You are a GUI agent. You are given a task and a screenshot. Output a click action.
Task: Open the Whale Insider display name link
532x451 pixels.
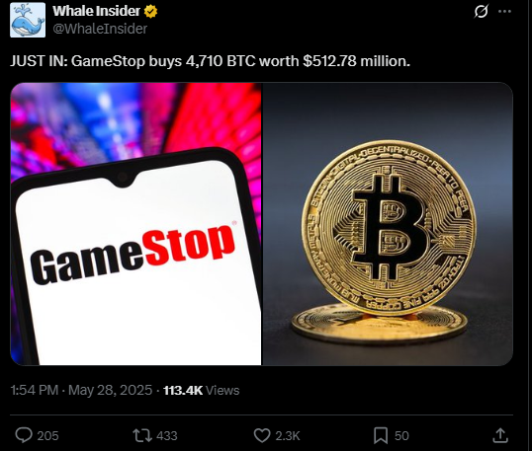[96, 11]
